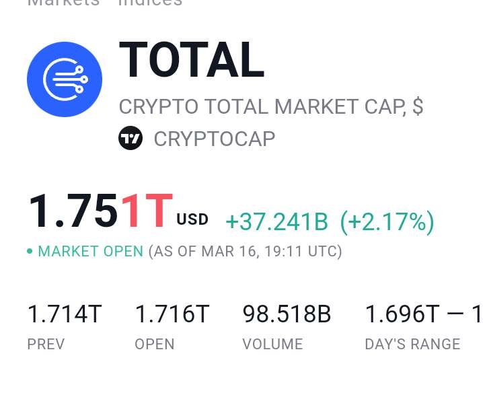Click the USD currency label
483x393 pixels.
pos(192,219)
